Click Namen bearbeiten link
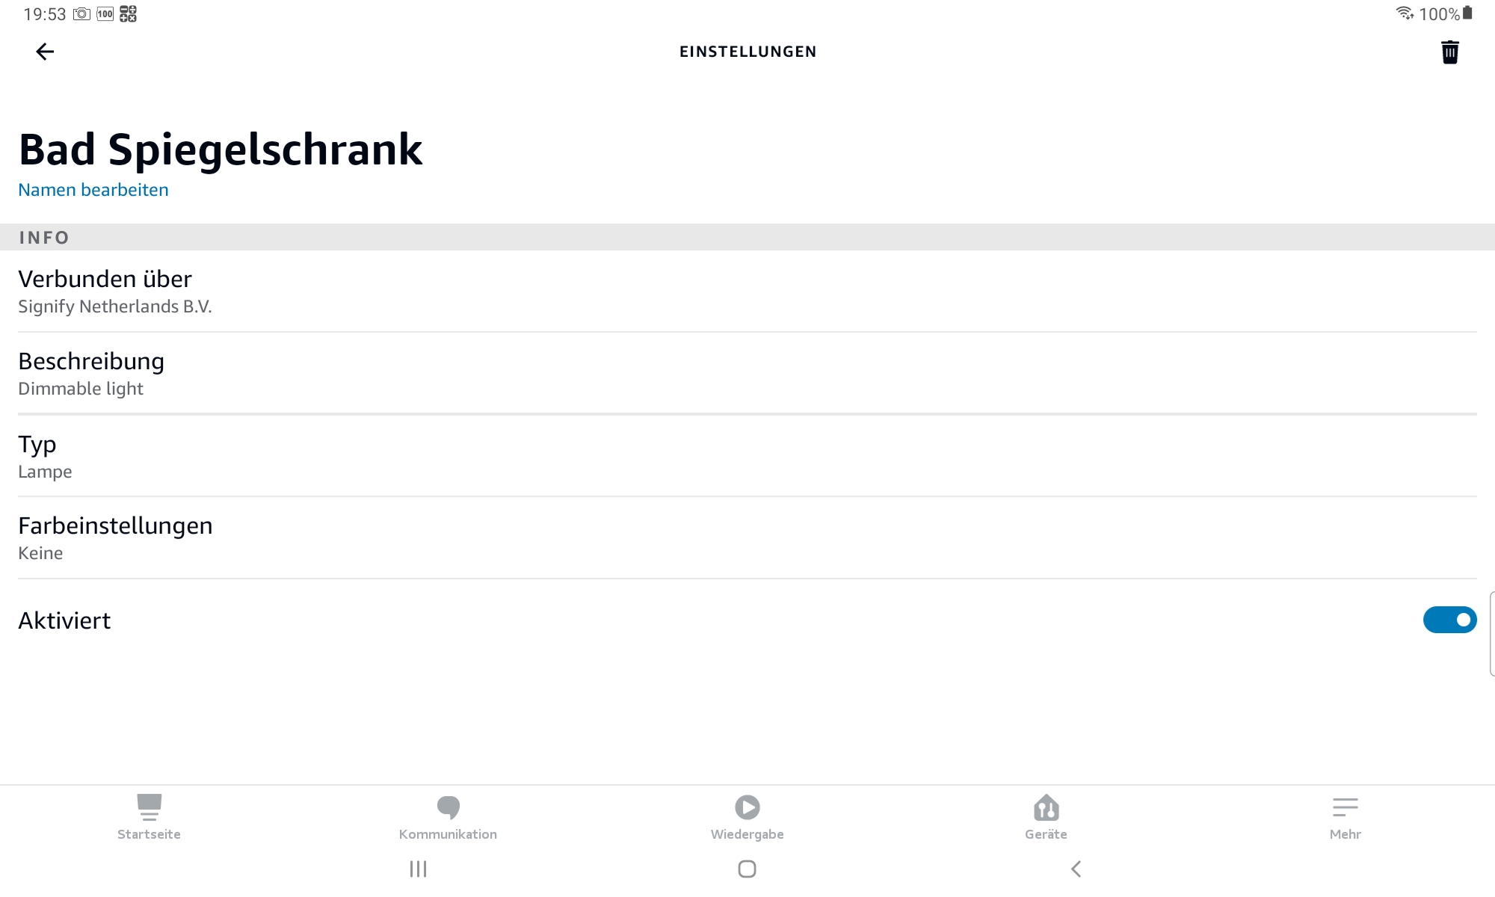Screen dimensions: 1495x897 93,190
